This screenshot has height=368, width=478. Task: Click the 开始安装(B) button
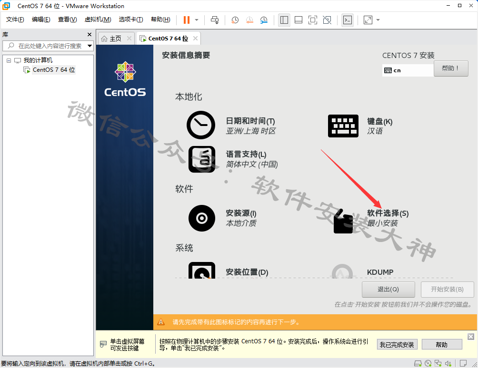447,290
